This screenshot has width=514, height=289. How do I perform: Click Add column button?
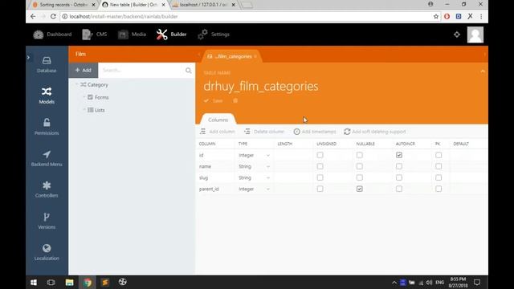(218, 132)
